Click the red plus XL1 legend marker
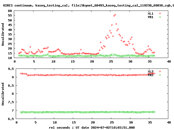The image size is (174, 130). (x=160, y=14)
